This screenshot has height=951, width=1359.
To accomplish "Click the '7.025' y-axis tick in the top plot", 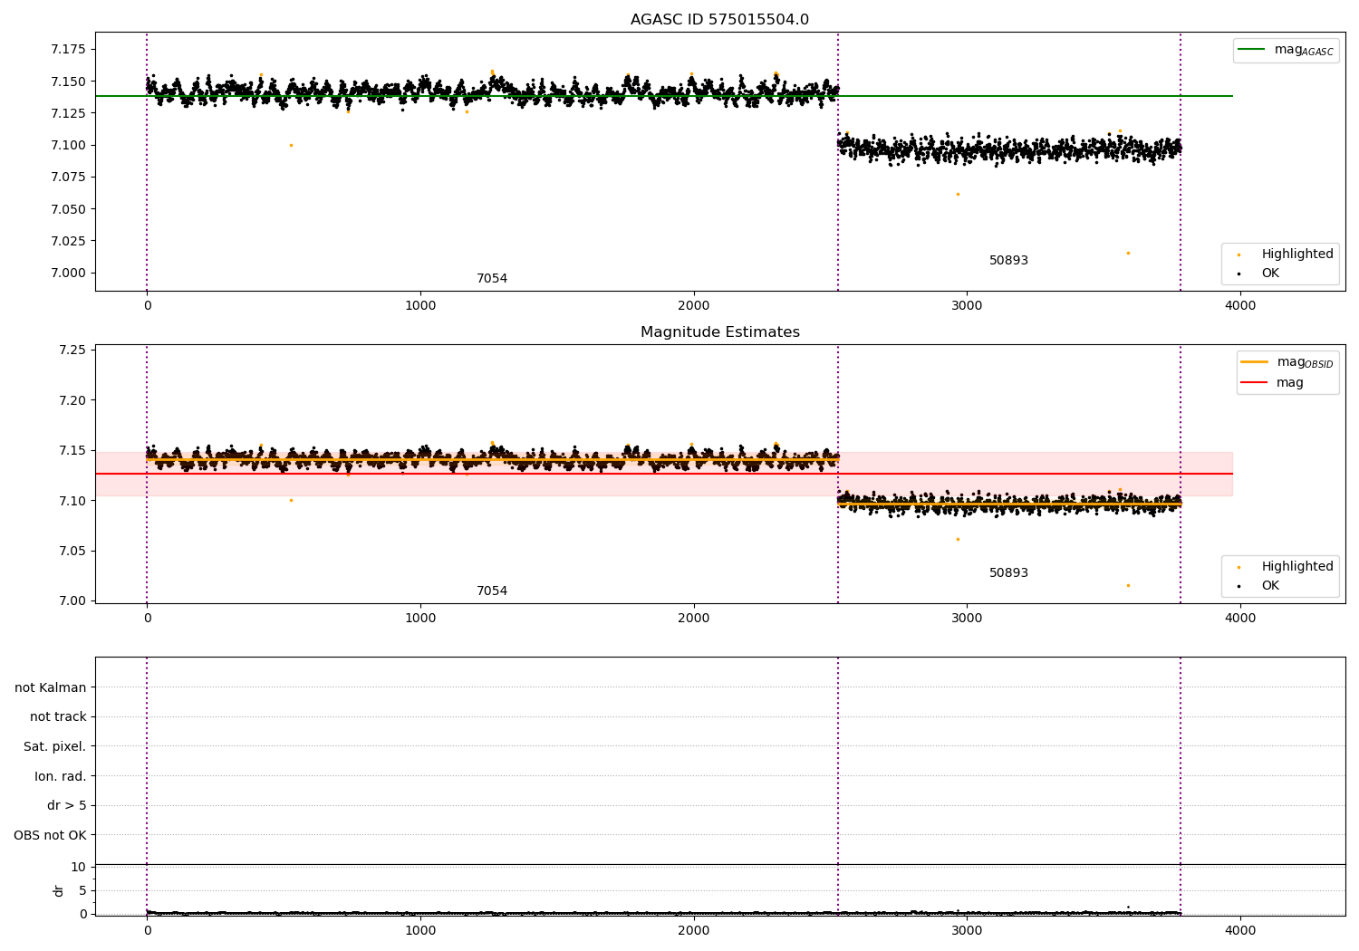I will click(68, 241).
